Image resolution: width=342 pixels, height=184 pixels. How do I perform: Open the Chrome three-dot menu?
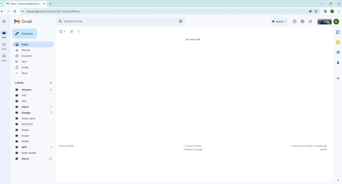(339, 11)
